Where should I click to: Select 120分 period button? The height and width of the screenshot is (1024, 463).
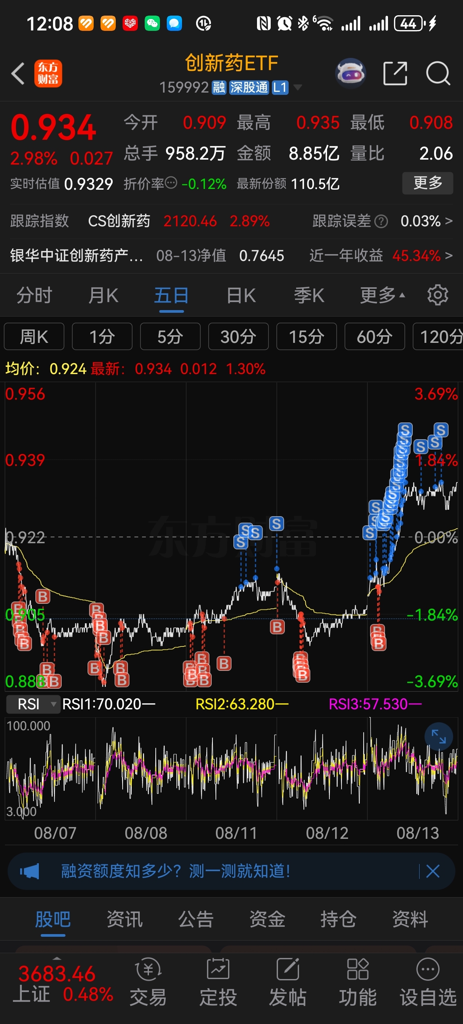(438, 336)
